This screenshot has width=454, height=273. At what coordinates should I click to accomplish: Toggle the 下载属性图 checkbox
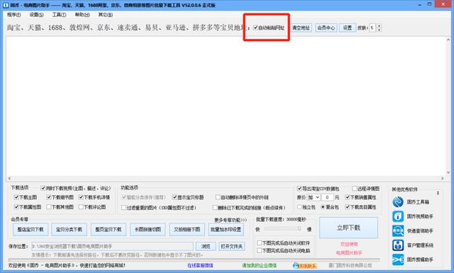(16, 207)
